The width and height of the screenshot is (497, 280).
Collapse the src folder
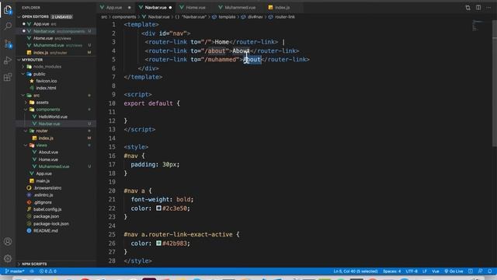[36, 95]
